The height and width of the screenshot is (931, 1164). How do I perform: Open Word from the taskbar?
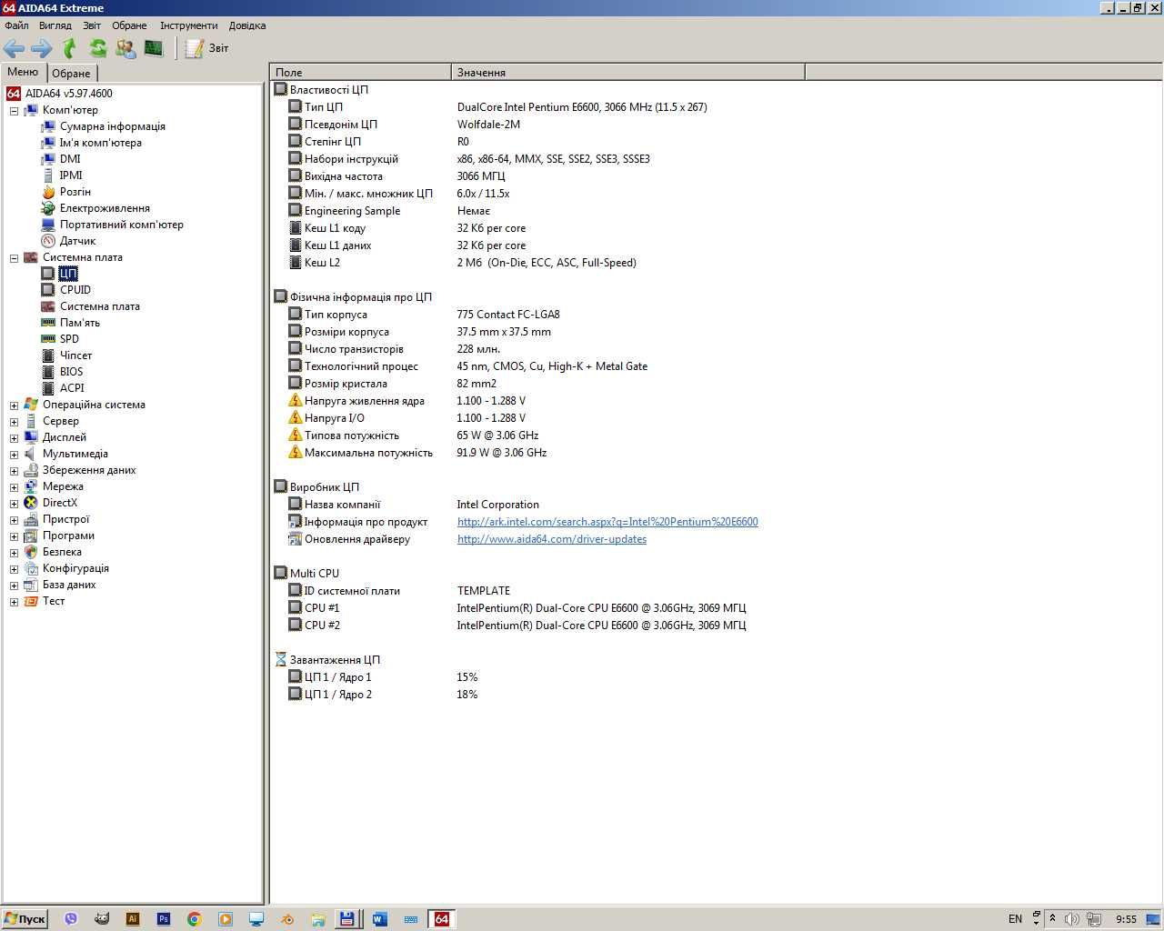point(380,919)
